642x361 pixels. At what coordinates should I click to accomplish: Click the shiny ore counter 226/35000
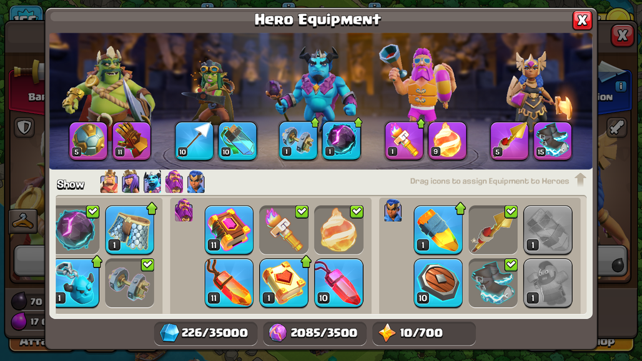point(206,333)
